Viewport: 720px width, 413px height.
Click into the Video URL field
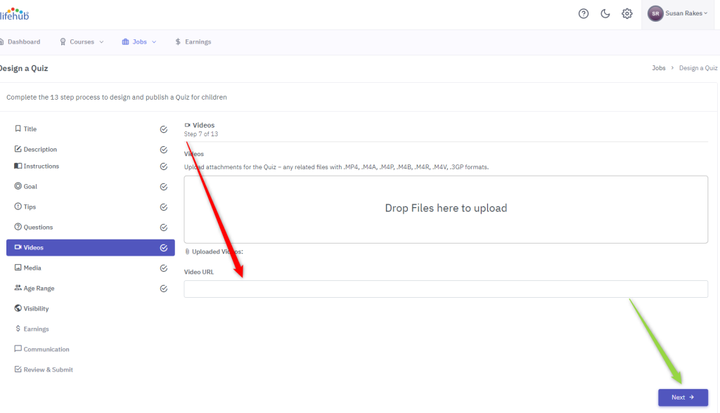[446, 289]
